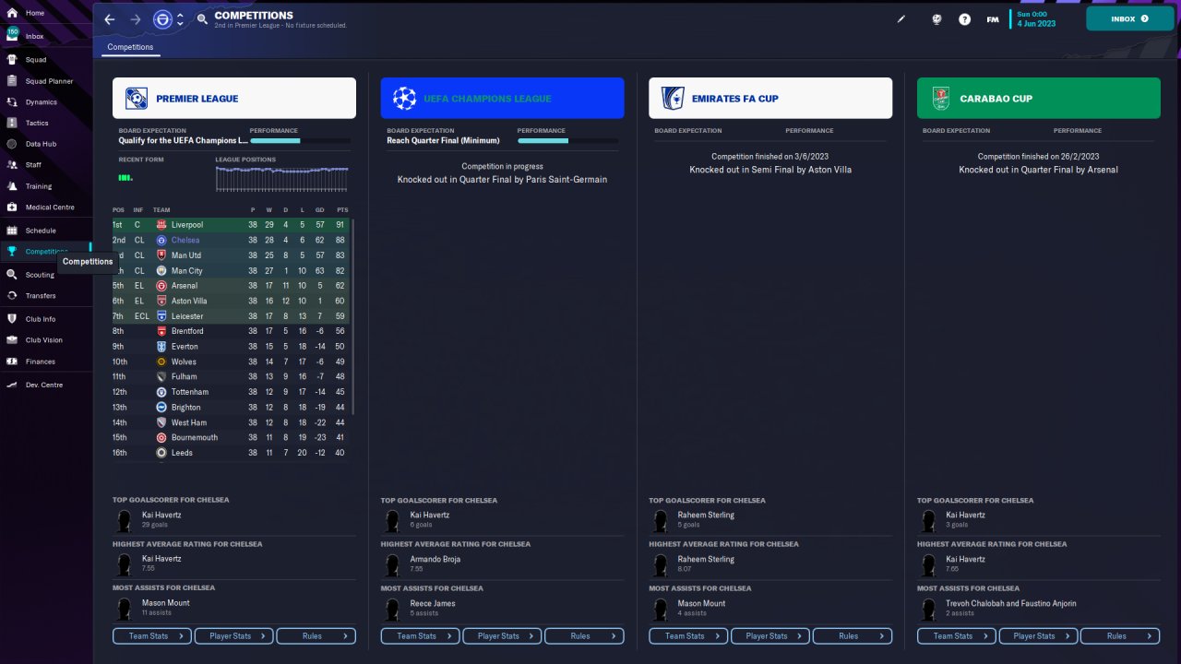Open the search magnifier icon

coord(203,19)
